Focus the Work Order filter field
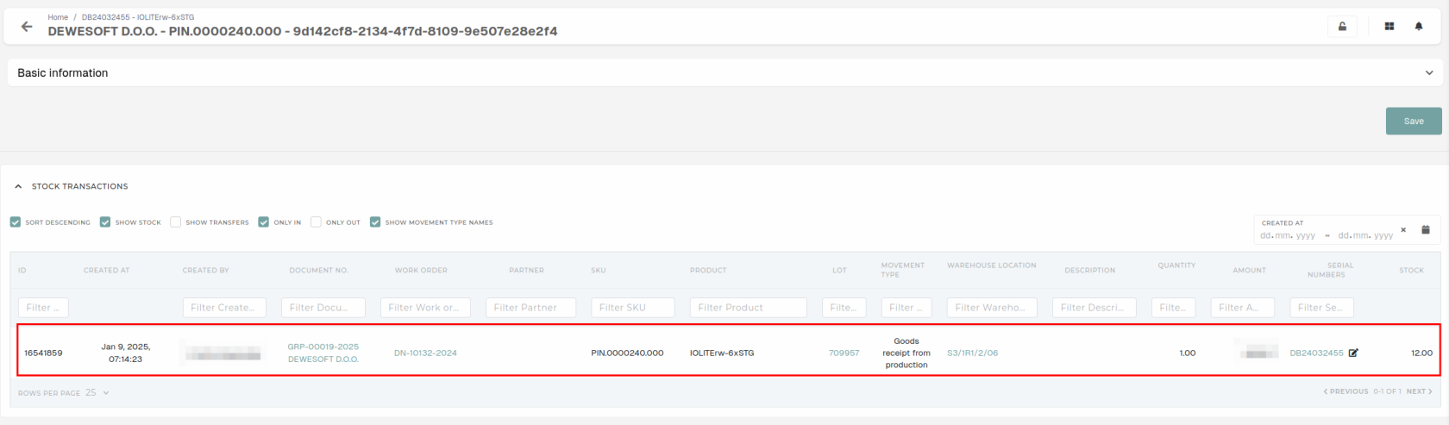1449x425 pixels. point(425,307)
